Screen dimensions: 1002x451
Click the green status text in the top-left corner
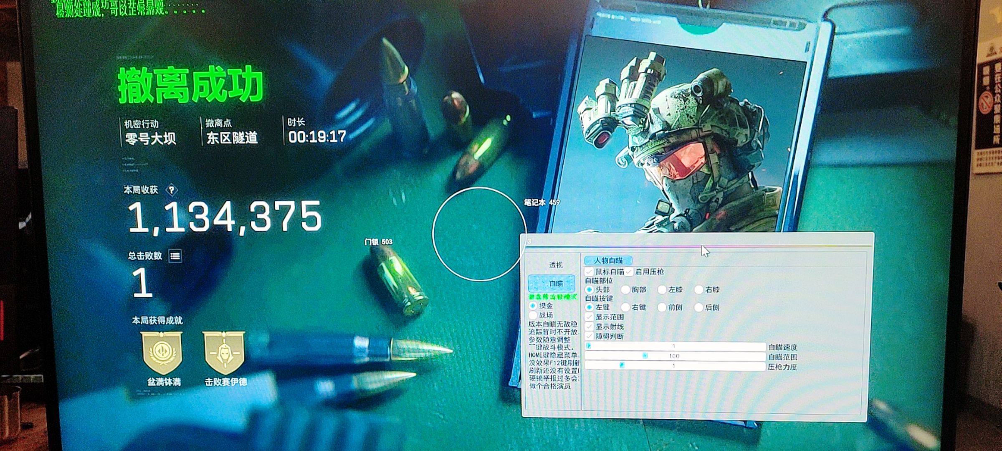(129, 8)
